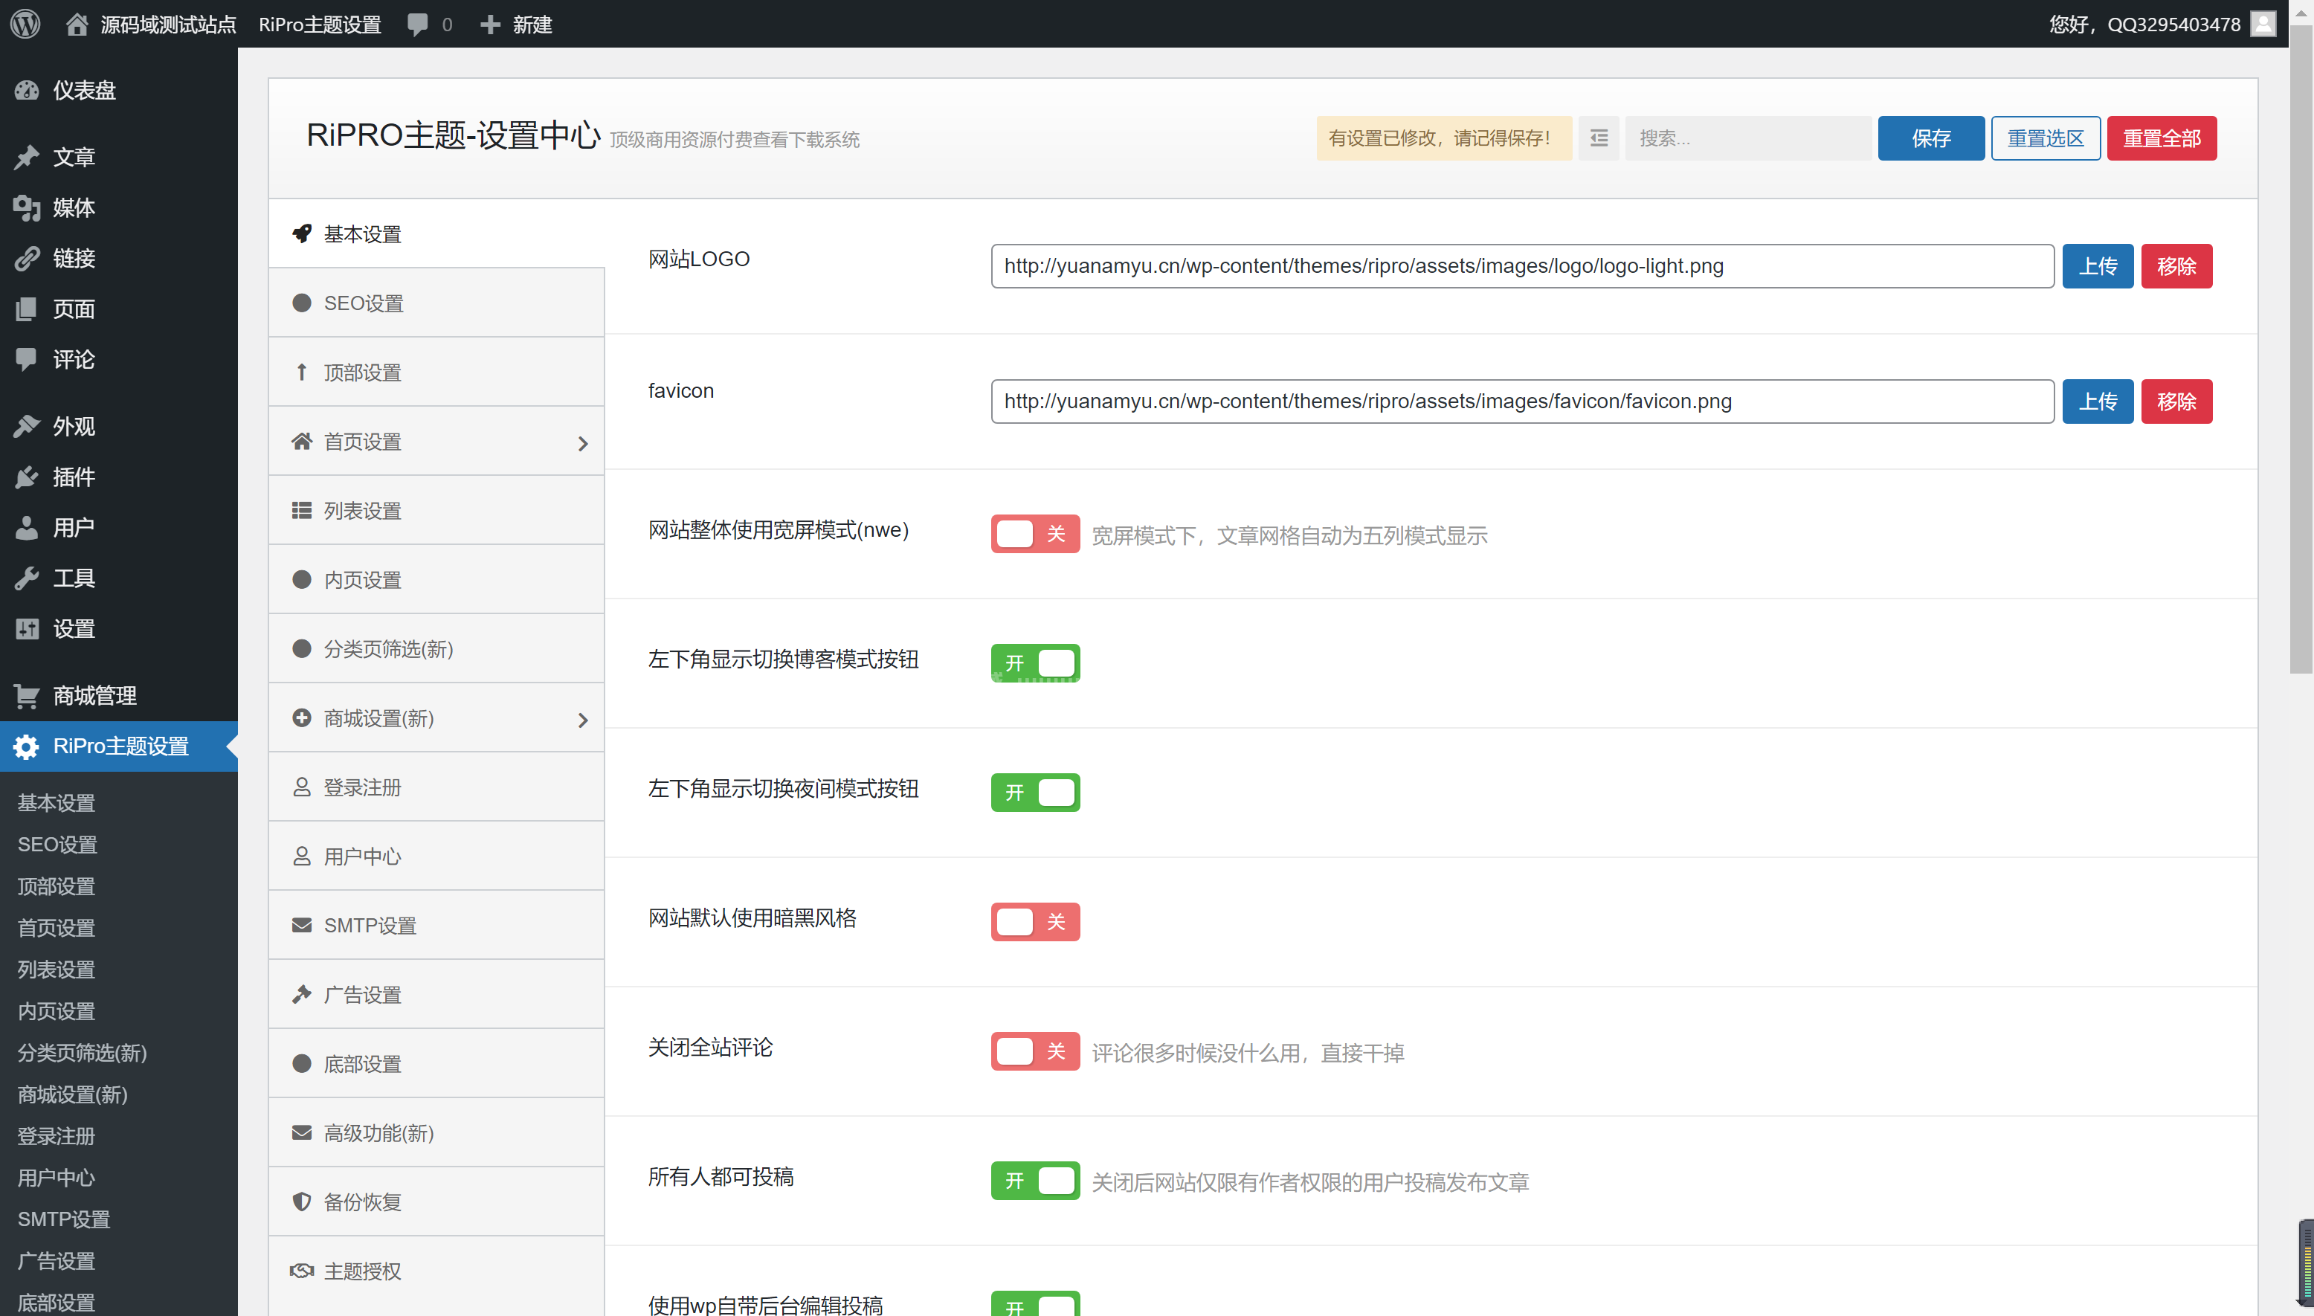This screenshot has height=1316, width=2314.
Task: Open 插件 panel from sidebar
Action: [74, 477]
